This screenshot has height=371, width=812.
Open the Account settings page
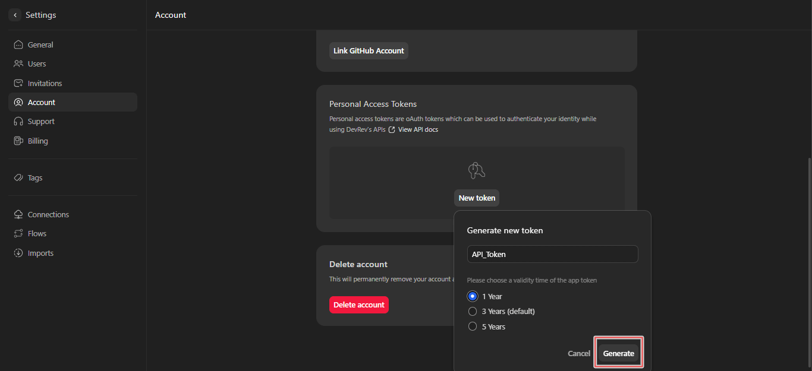click(x=42, y=102)
